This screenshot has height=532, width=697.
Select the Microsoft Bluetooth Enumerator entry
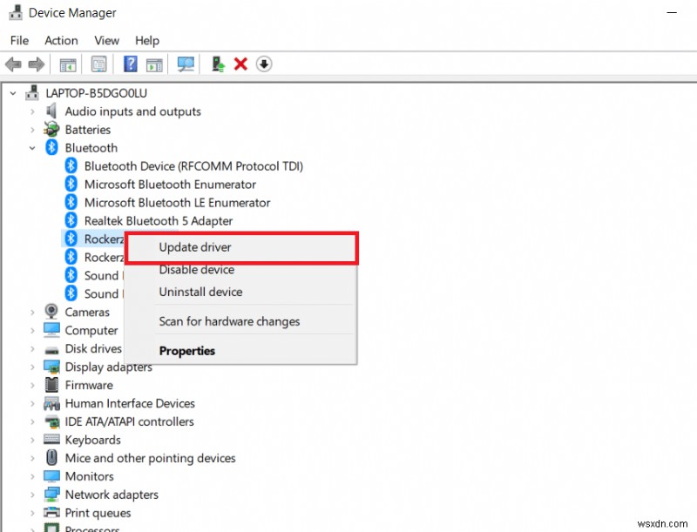[170, 185]
